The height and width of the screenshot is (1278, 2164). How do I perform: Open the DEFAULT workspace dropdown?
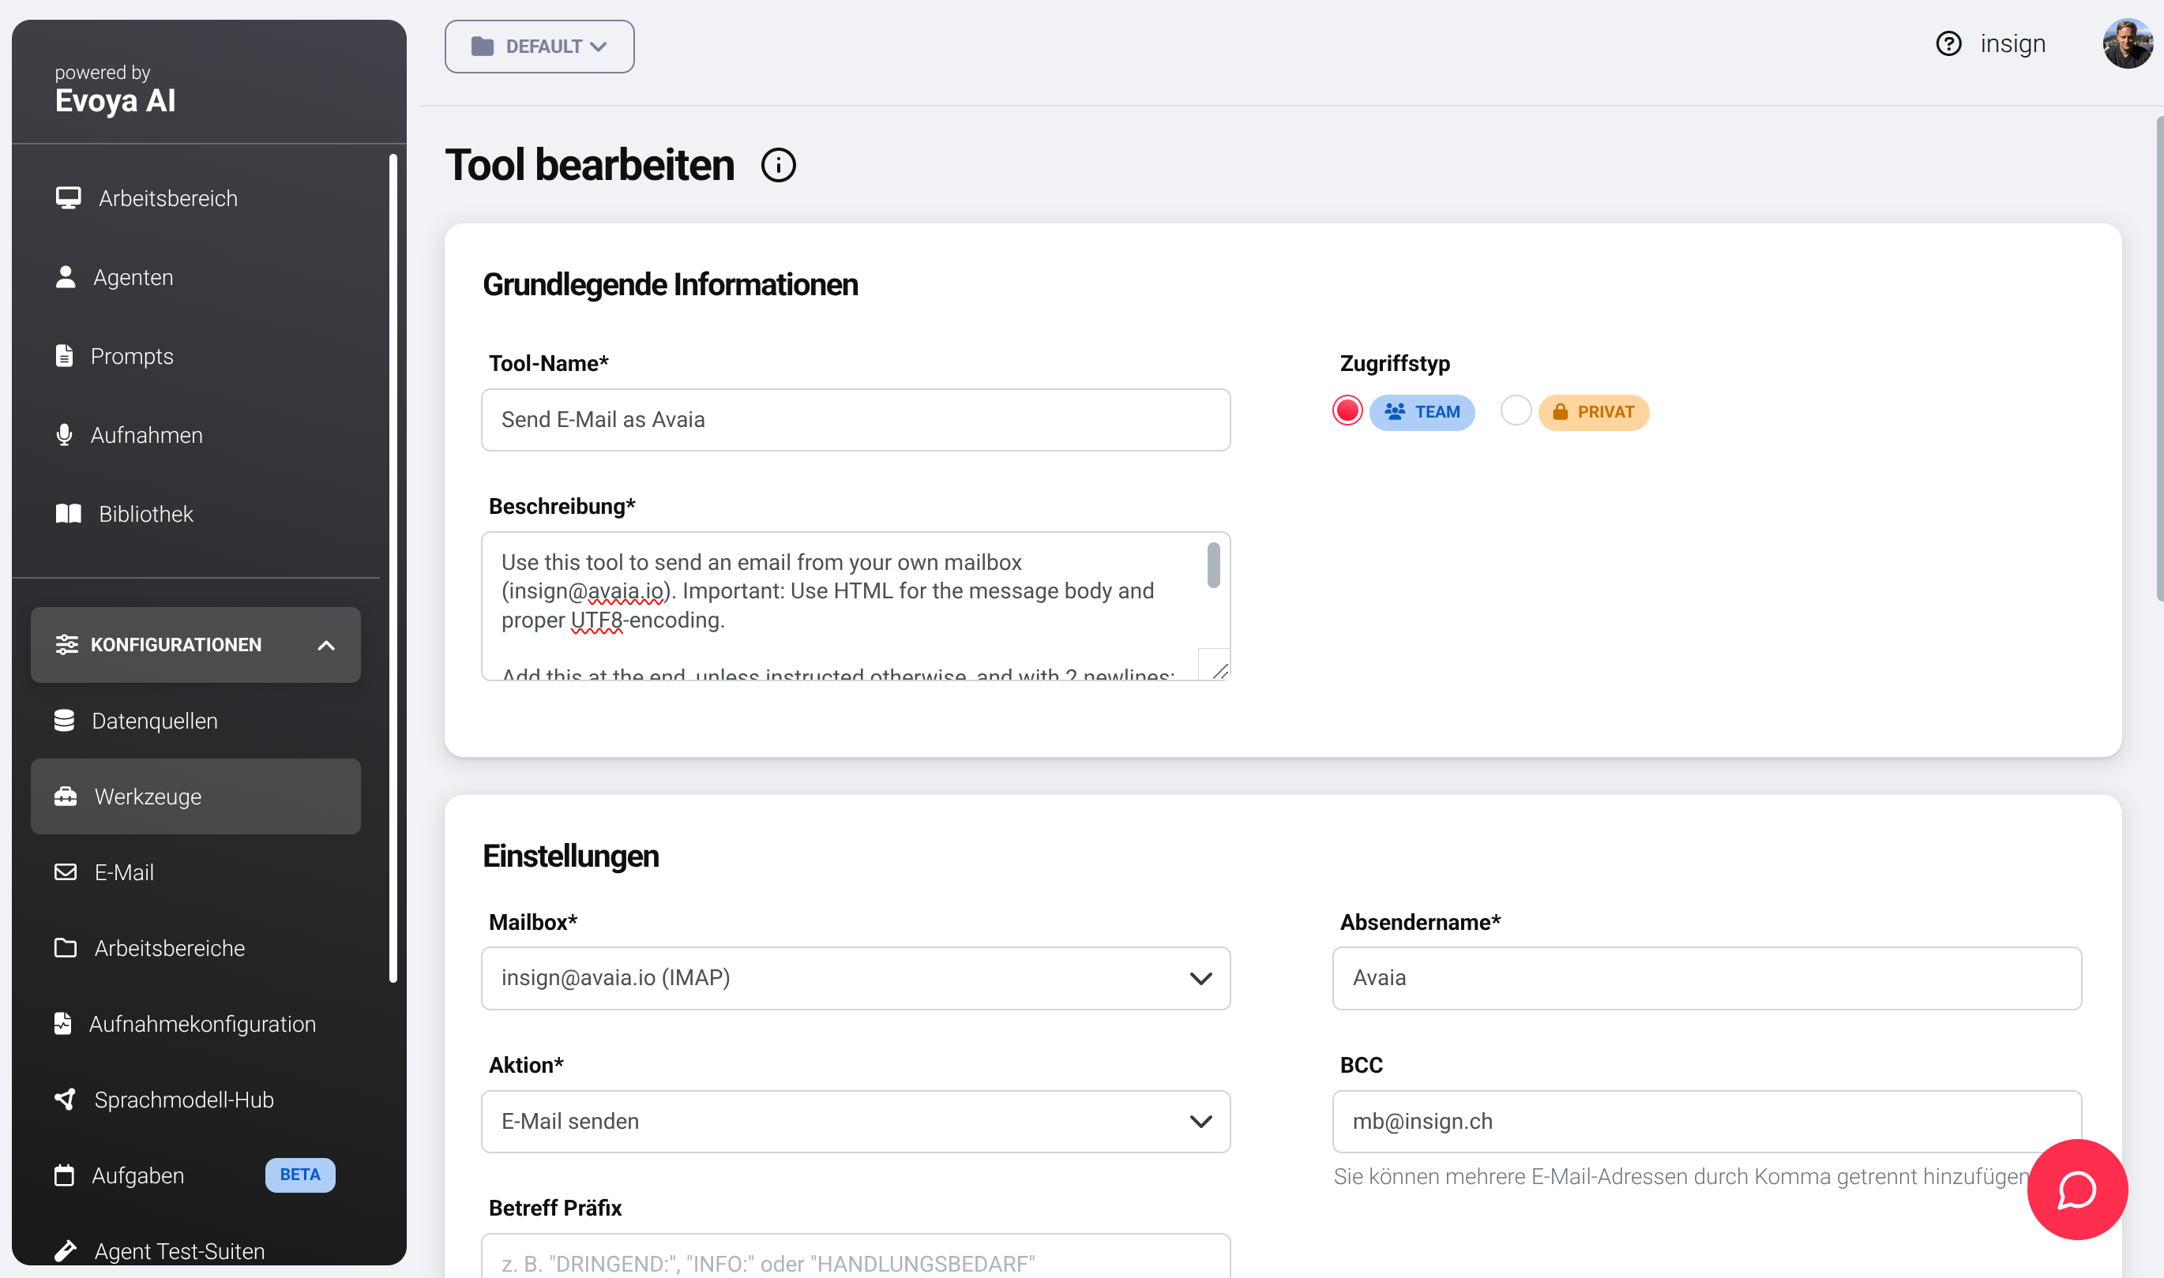coord(539,47)
